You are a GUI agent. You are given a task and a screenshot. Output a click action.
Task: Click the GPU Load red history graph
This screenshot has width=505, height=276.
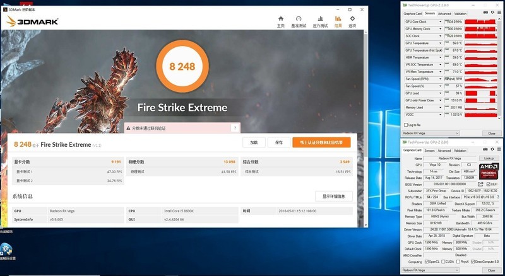click(x=480, y=93)
